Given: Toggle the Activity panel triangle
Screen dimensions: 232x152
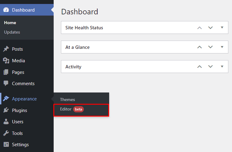Looking at the screenshot, I should pos(222,67).
